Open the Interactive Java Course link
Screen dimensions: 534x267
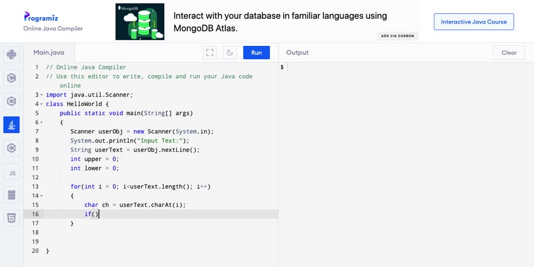474,22
